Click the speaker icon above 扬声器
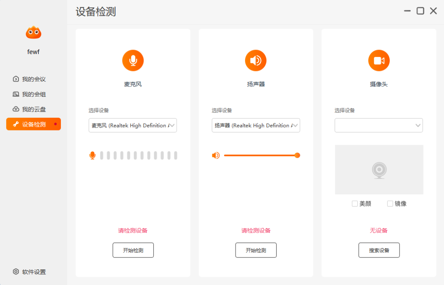 pyautogui.click(x=256, y=60)
